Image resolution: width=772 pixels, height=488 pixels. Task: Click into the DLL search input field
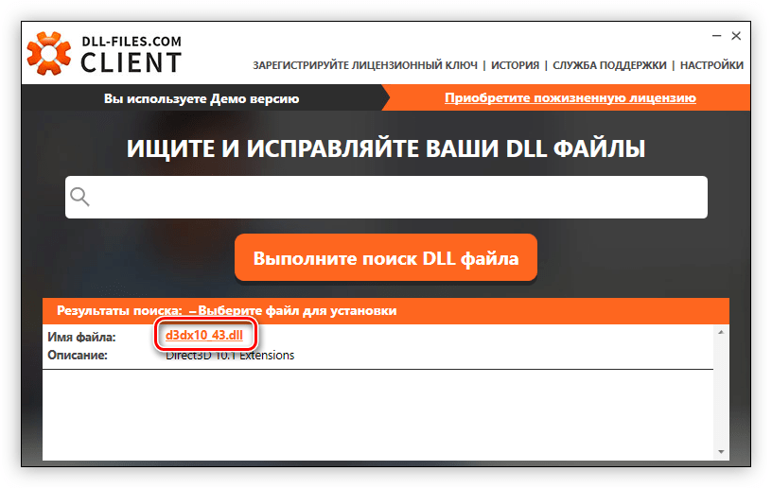click(386, 198)
